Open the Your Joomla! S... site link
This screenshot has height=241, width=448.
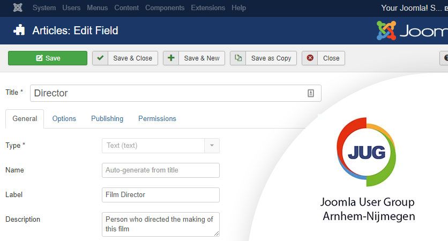pyautogui.click(x=414, y=8)
